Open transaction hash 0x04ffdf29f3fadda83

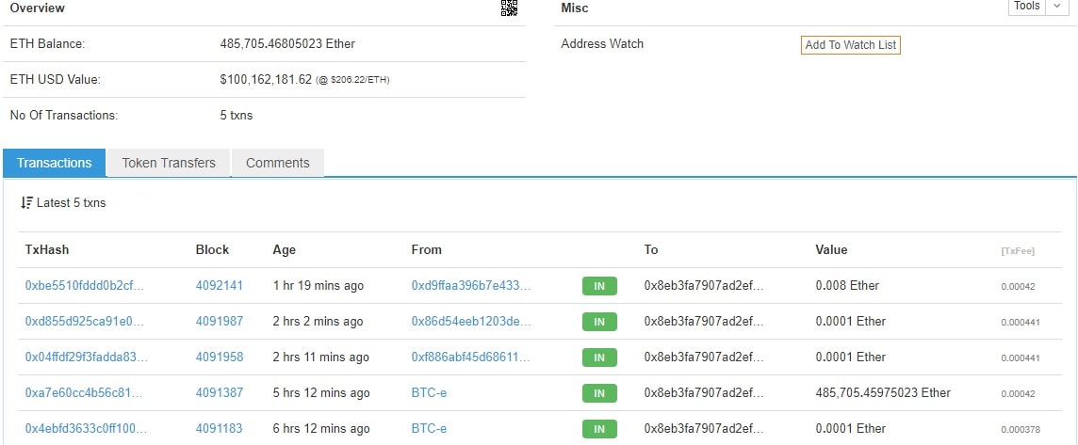point(86,357)
